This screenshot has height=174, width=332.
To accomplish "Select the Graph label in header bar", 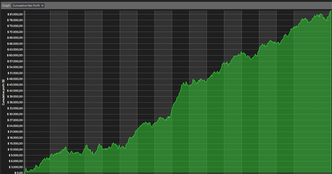I will [6, 5].
